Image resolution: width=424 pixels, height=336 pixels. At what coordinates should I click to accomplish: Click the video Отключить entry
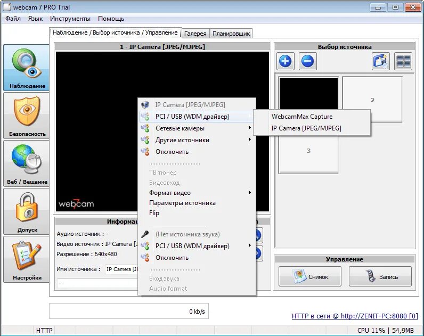(x=197, y=152)
